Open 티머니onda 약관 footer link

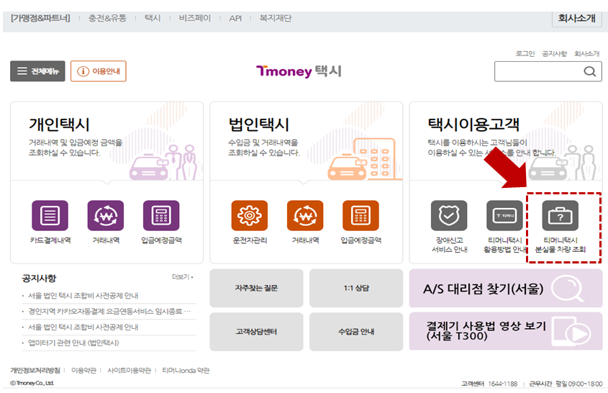click(x=186, y=371)
